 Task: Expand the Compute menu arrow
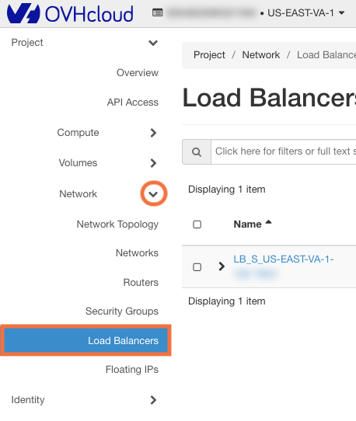click(153, 133)
